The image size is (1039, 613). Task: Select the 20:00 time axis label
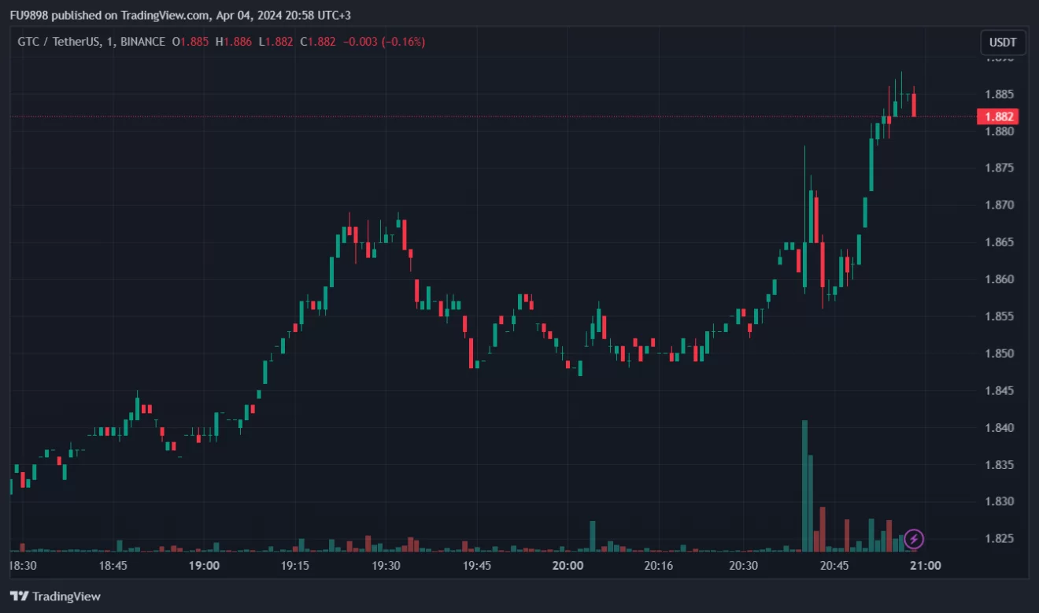568,566
